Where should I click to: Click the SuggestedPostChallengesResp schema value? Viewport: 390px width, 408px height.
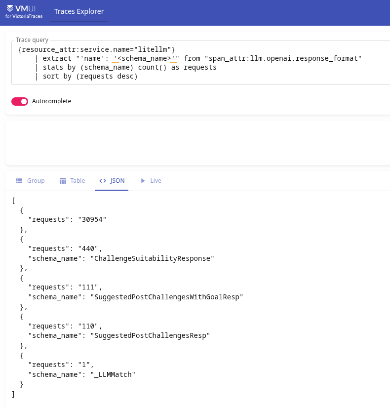[x=150, y=335]
